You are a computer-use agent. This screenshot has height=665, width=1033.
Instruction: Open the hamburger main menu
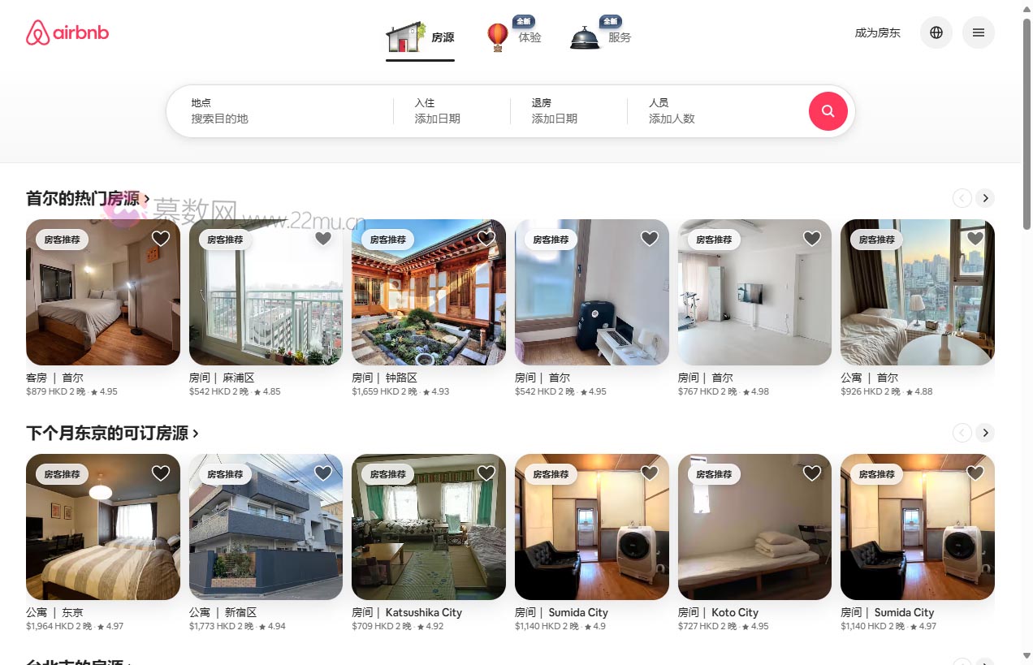(979, 32)
